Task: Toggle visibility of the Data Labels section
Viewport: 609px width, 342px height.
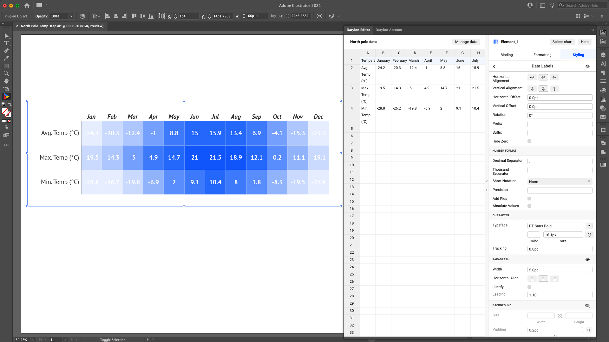Action: point(587,66)
